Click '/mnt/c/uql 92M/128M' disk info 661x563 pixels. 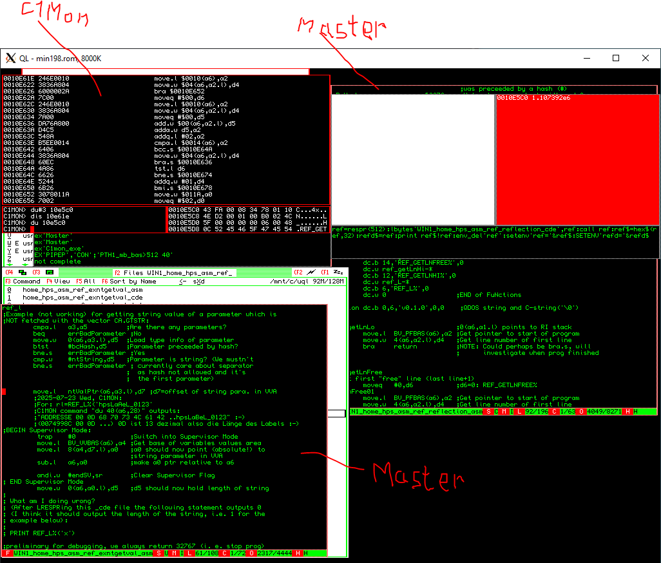(307, 281)
